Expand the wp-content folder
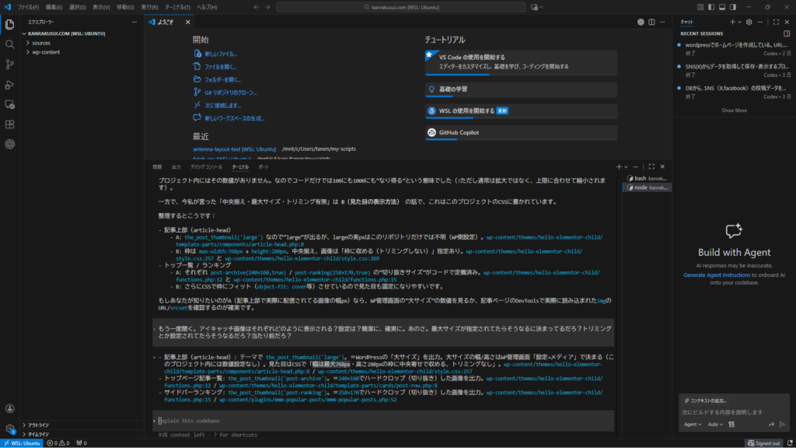 [x=45, y=52]
